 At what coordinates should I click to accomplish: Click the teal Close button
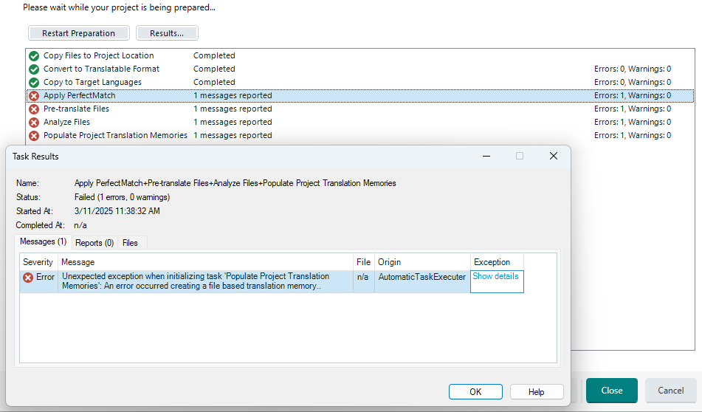tap(612, 391)
